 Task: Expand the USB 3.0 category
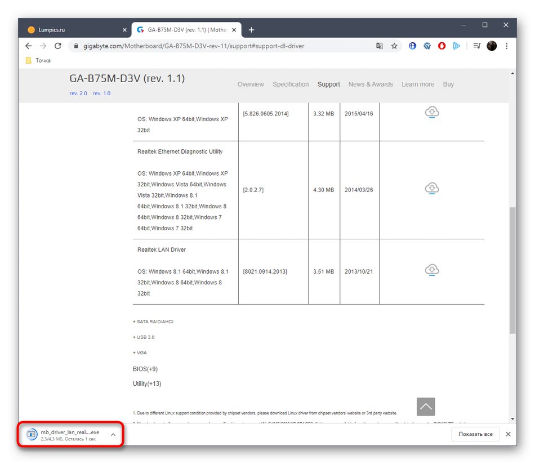[x=143, y=337]
